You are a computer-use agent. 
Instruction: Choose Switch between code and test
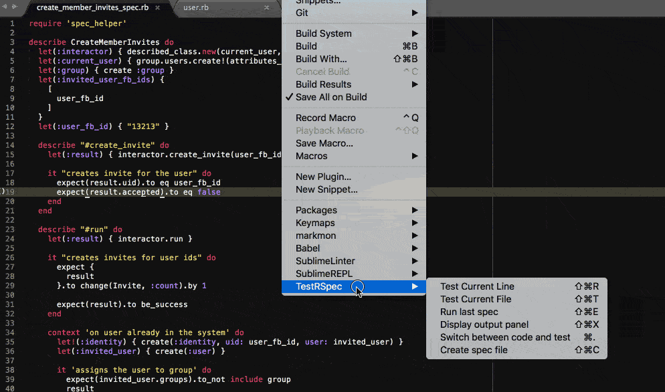[x=516, y=338]
